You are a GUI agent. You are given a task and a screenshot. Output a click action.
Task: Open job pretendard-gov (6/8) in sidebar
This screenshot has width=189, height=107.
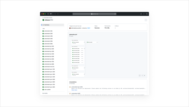coord(49,82)
